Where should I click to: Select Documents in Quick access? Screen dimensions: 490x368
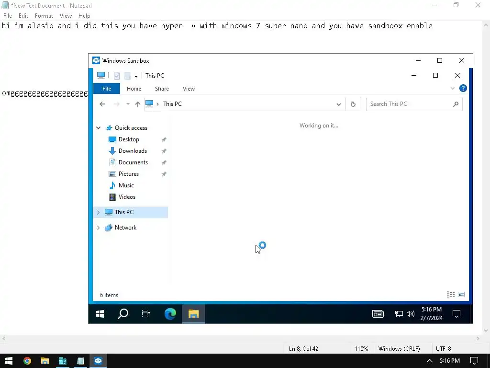coord(133,162)
